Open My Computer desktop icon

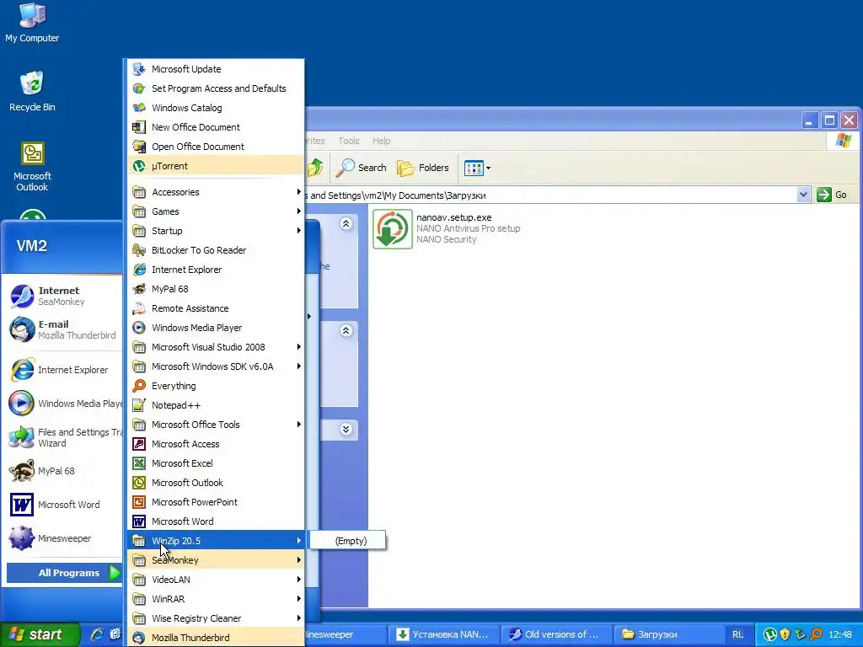32,23
